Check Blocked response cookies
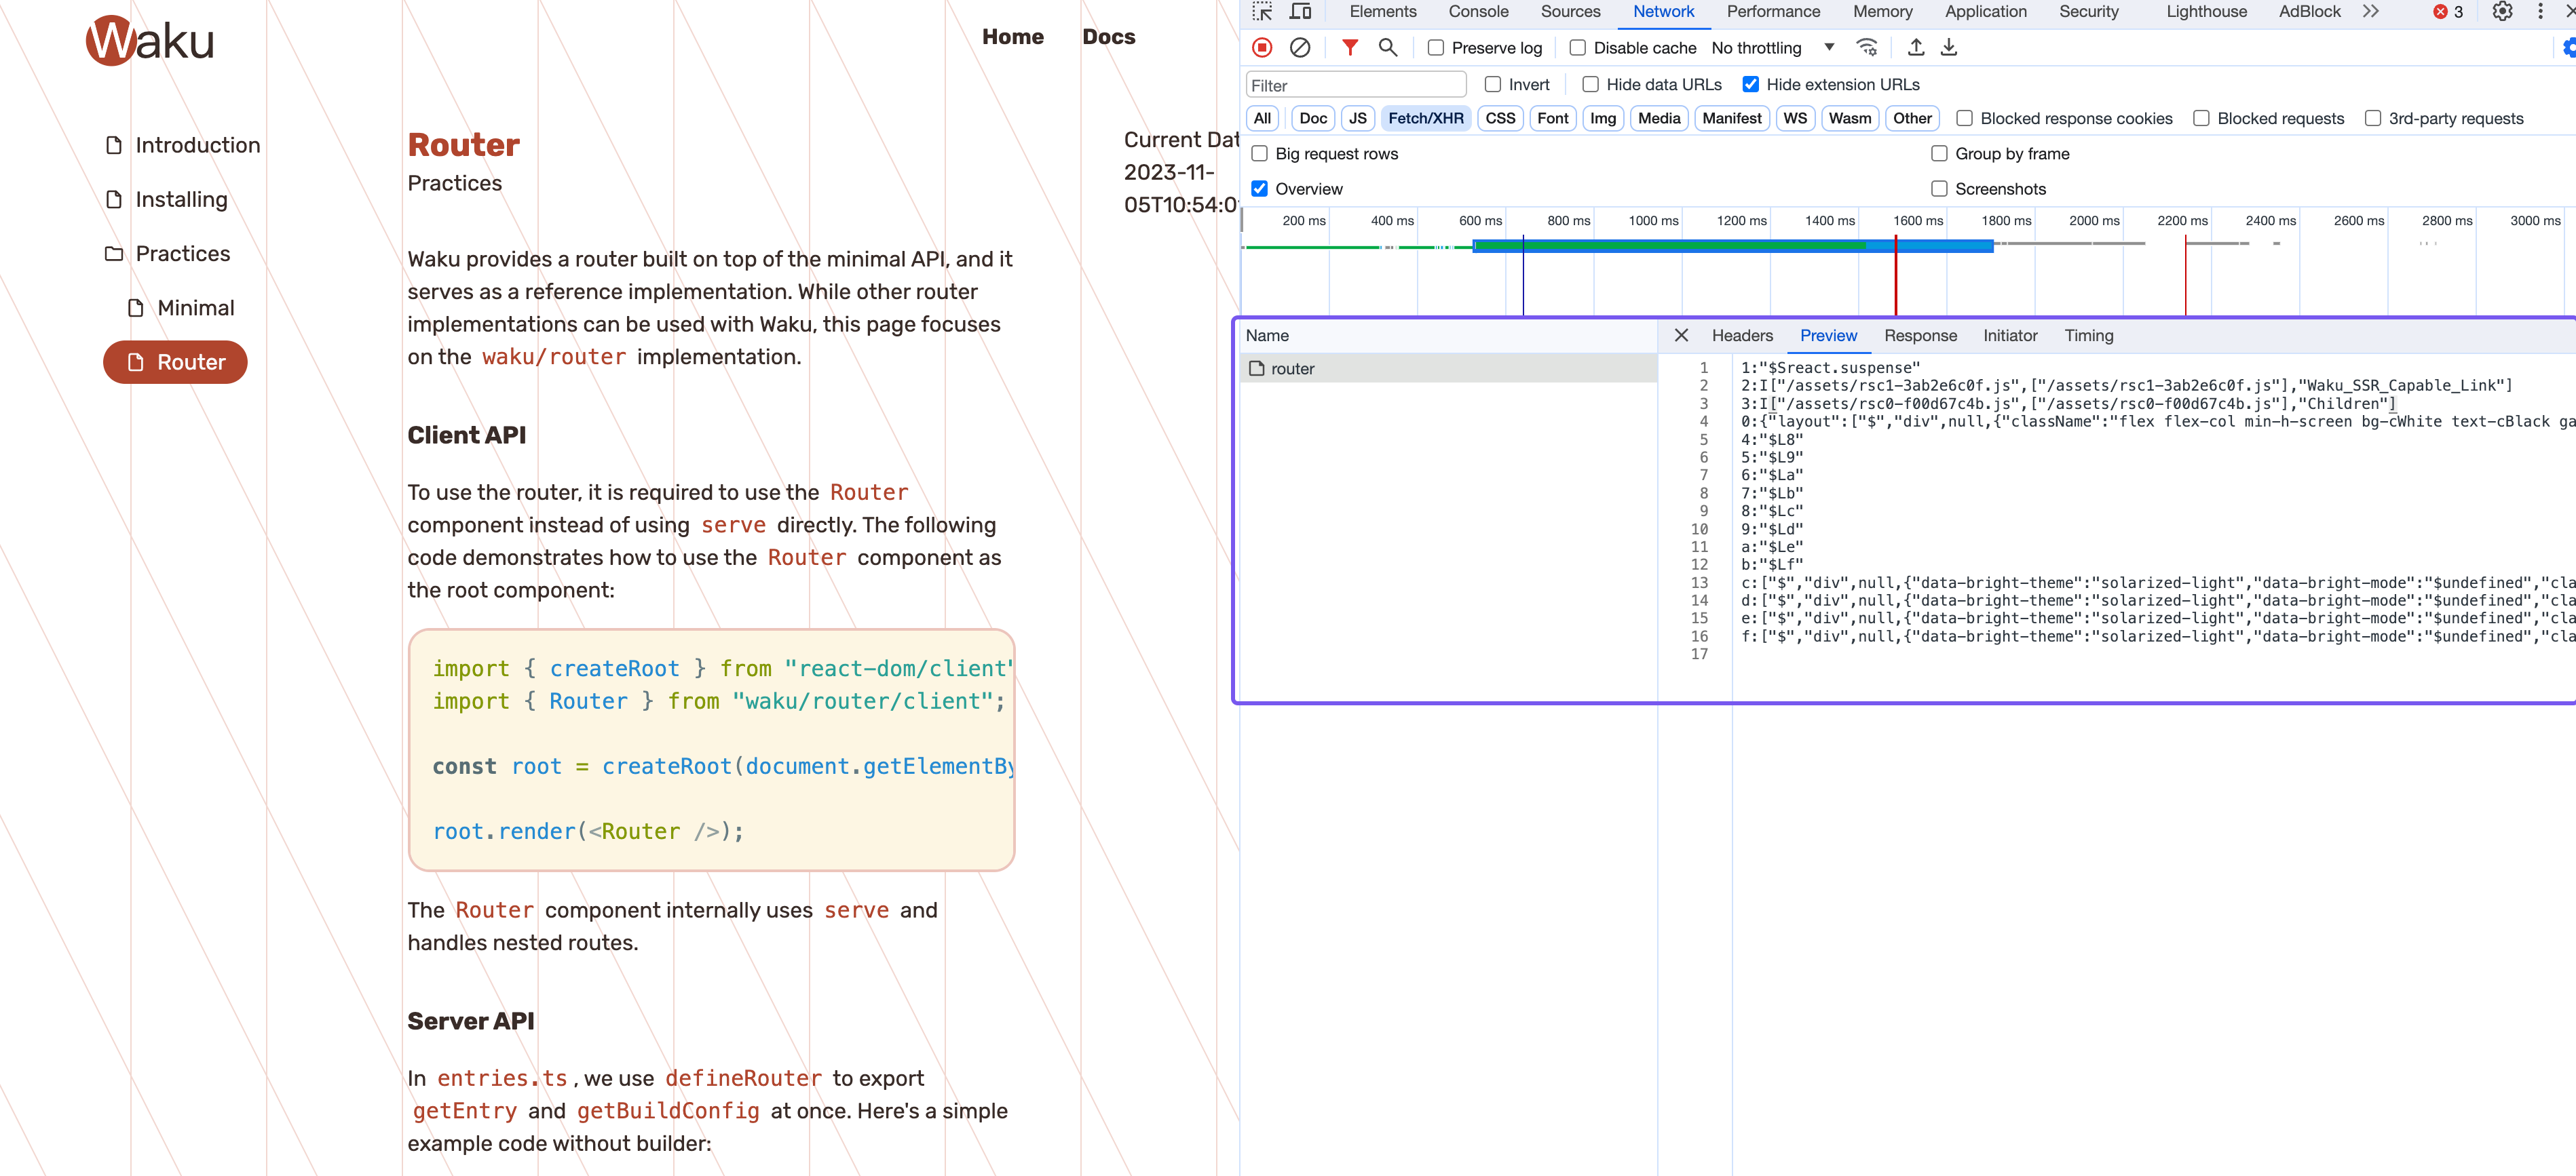The image size is (2576, 1176). [x=1964, y=119]
